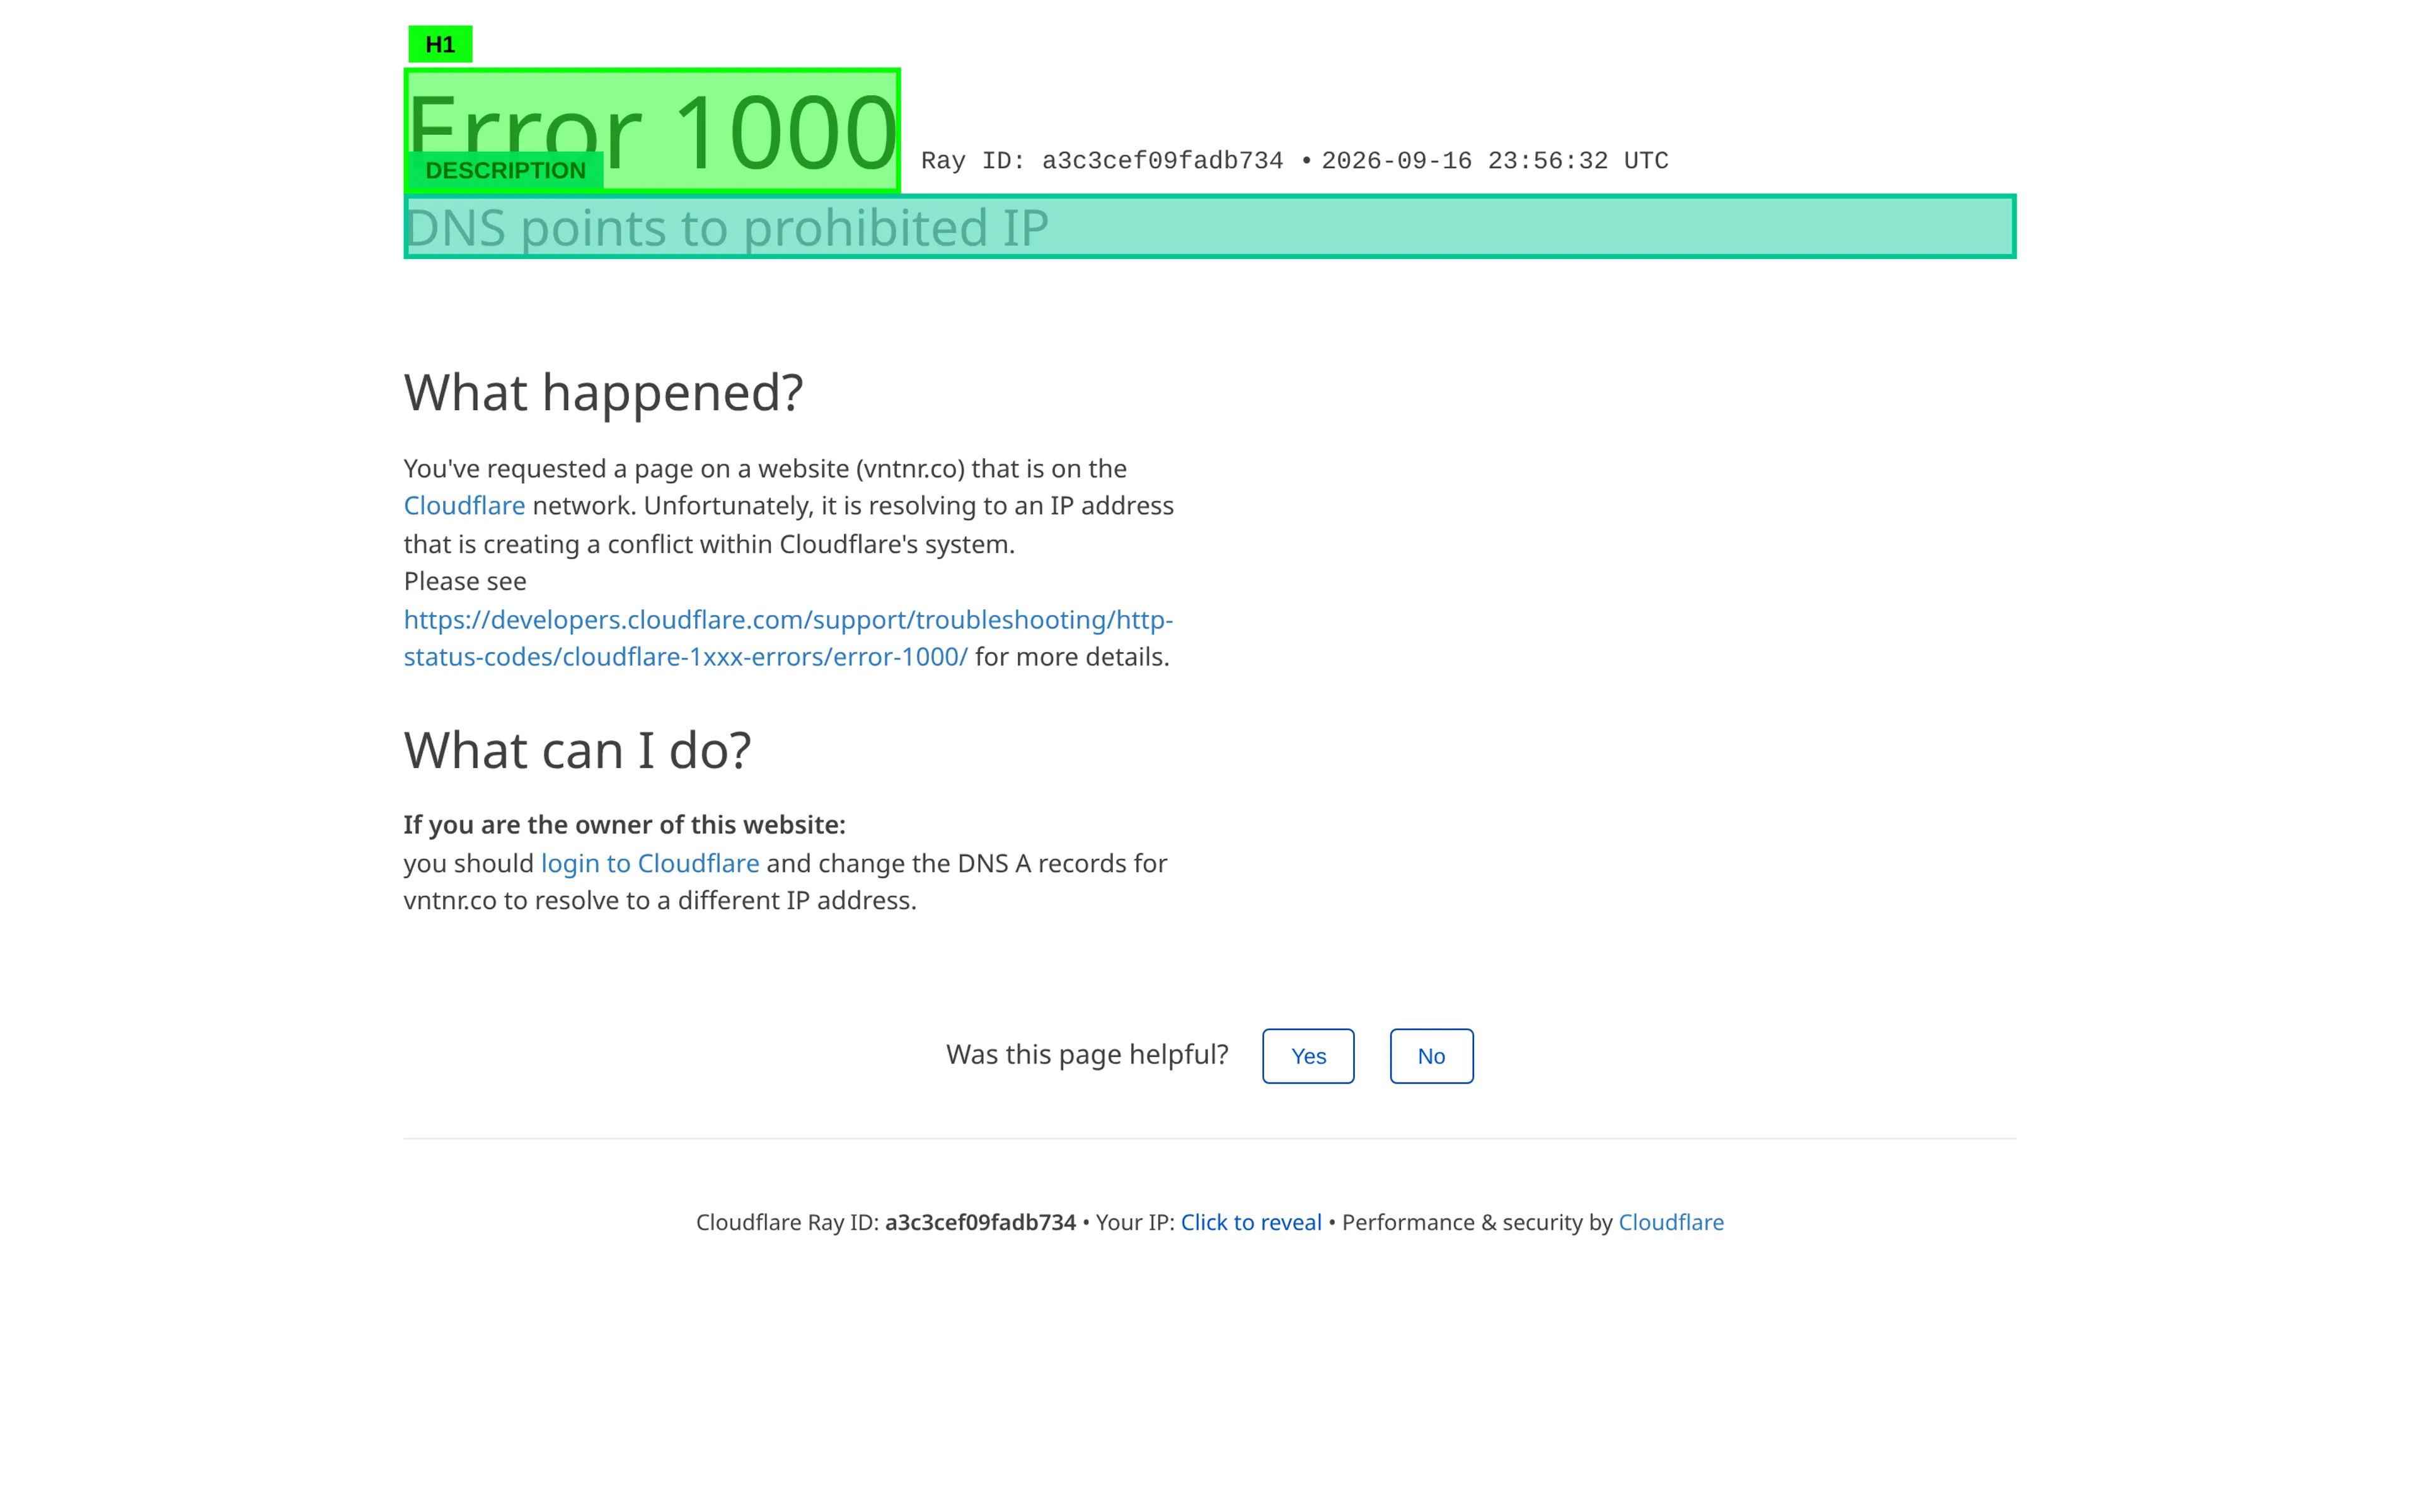Click the What happened? heading
This screenshot has width=2420, height=1512.
(604, 392)
